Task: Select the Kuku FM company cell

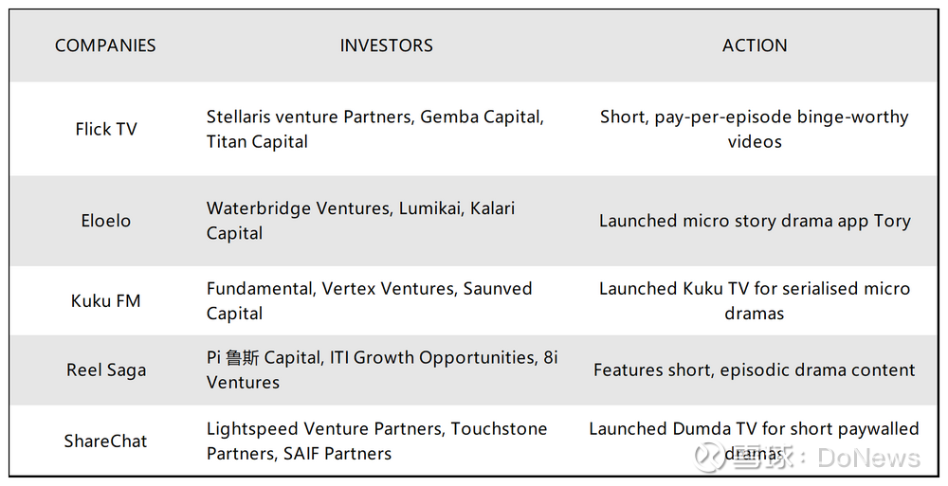Action: pos(106,301)
